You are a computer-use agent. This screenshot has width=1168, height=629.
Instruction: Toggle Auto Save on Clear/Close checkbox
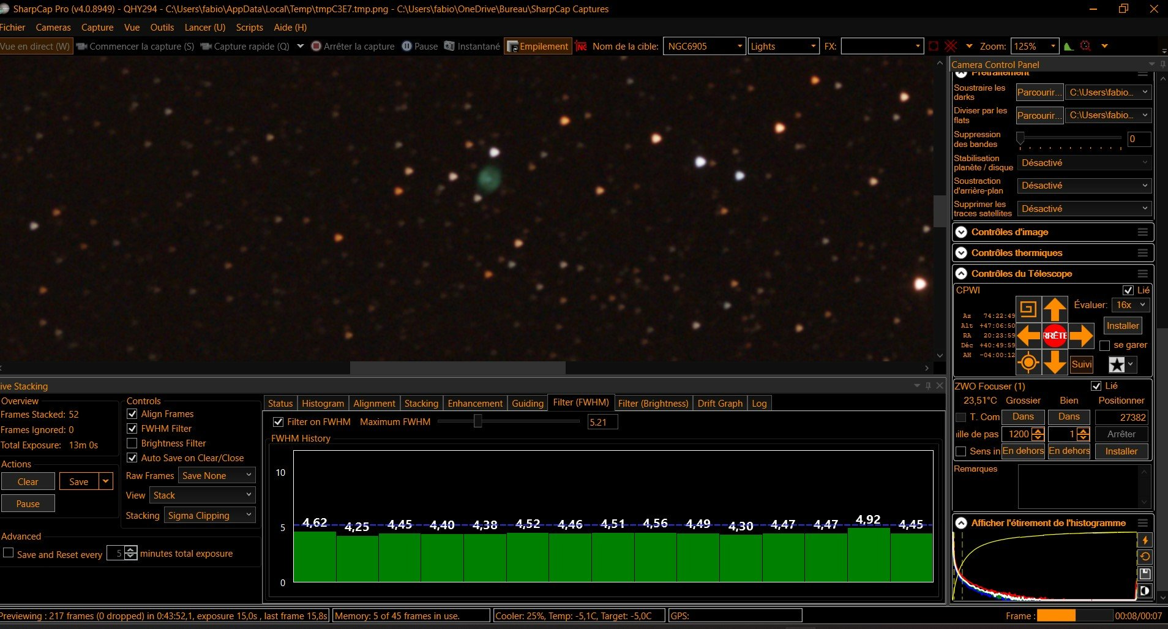(132, 458)
